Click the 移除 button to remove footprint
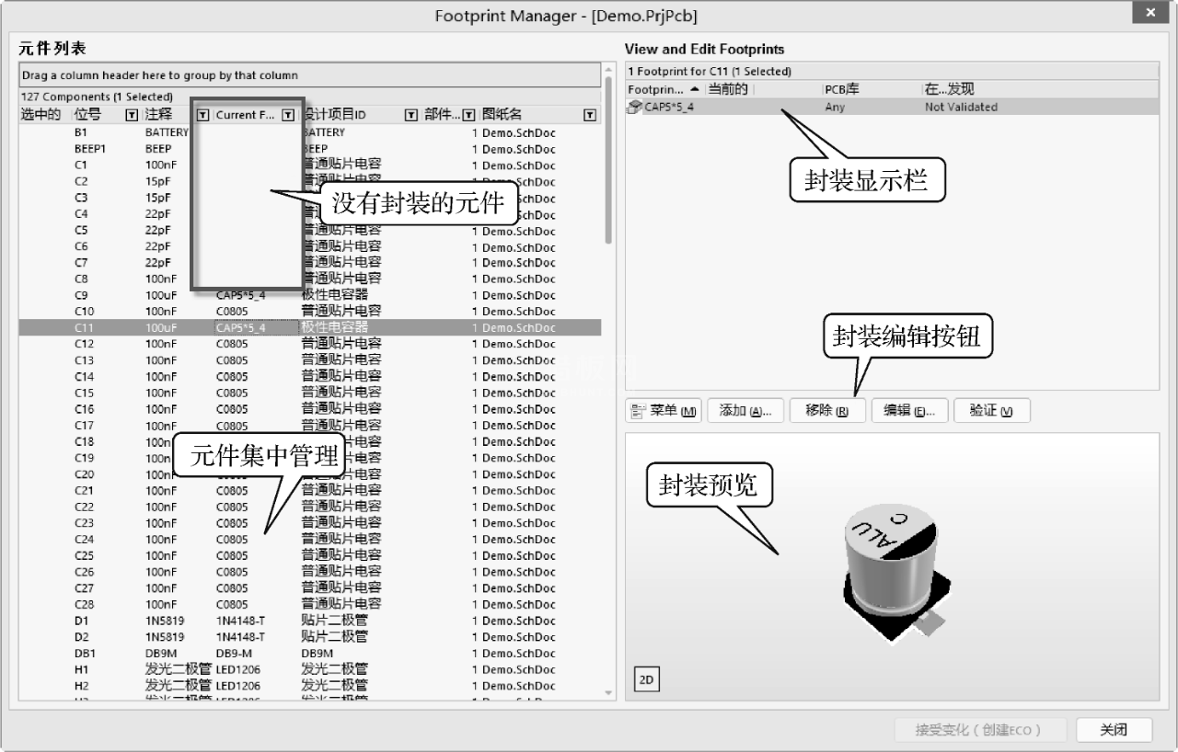Viewport: 1178px width, 752px height. (826, 409)
